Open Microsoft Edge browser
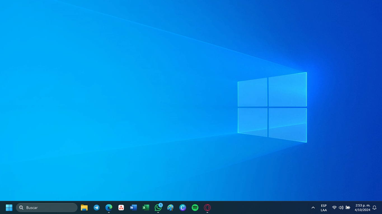The width and height of the screenshot is (382, 214). (109, 208)
